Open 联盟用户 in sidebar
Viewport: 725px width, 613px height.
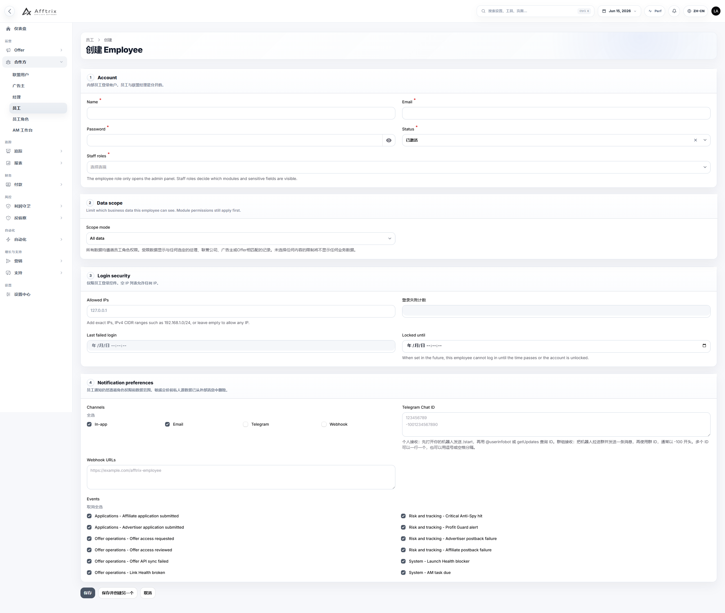coord(20,75)
